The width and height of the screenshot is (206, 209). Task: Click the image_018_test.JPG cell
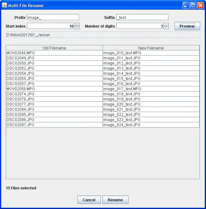(151, 94)
